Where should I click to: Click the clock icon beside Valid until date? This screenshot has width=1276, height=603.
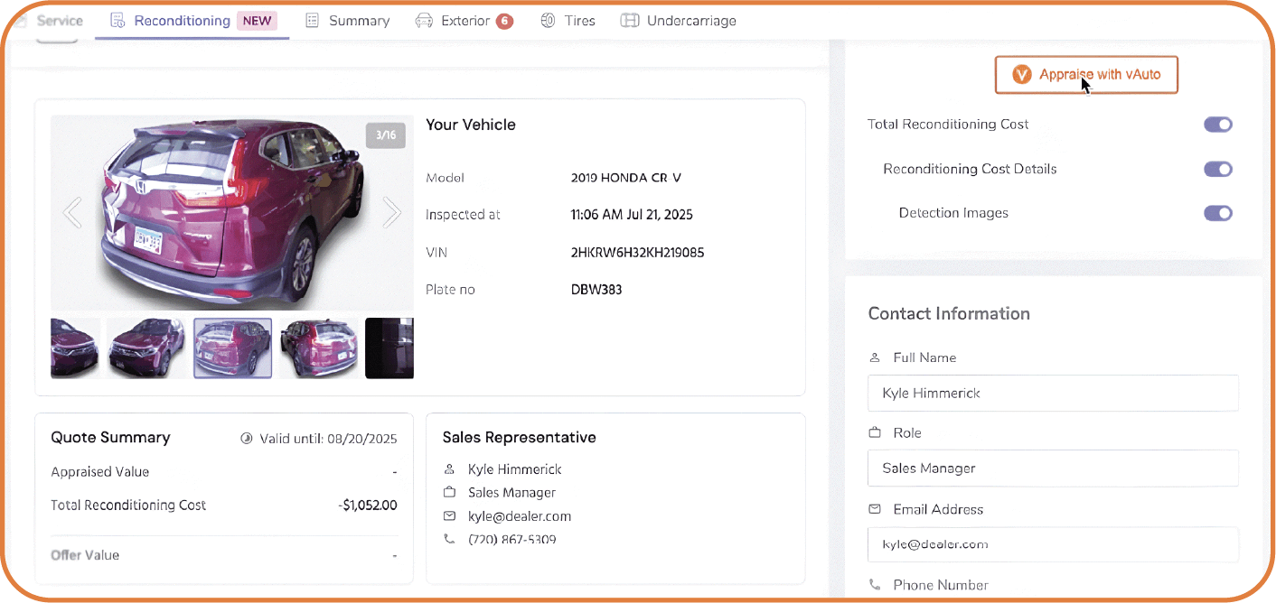point(247,439)
